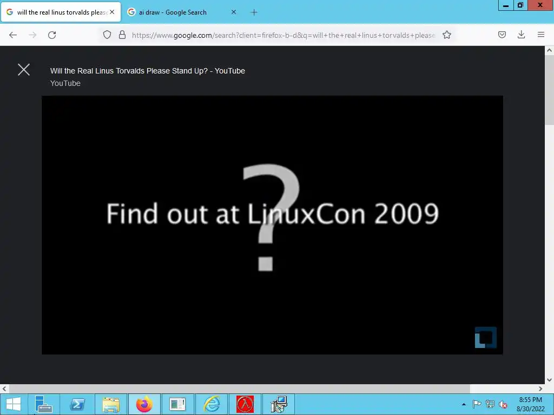
Task: Open the clock showing 8:55 PM
Action: point(530,404)
